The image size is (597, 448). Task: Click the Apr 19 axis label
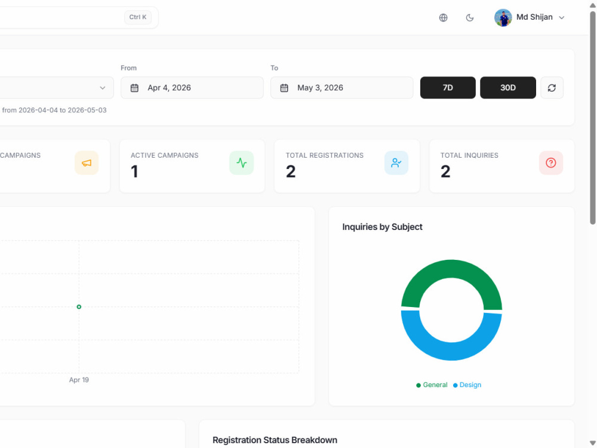pos(79,380)
